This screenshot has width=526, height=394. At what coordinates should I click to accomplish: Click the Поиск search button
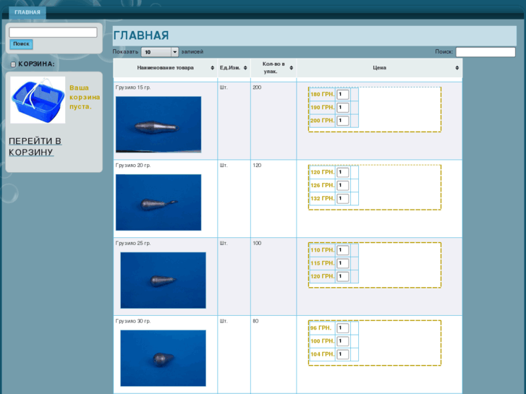pyautogui.click(x=21, y=44)
